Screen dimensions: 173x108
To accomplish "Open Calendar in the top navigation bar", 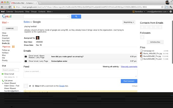I will [10, 12].
